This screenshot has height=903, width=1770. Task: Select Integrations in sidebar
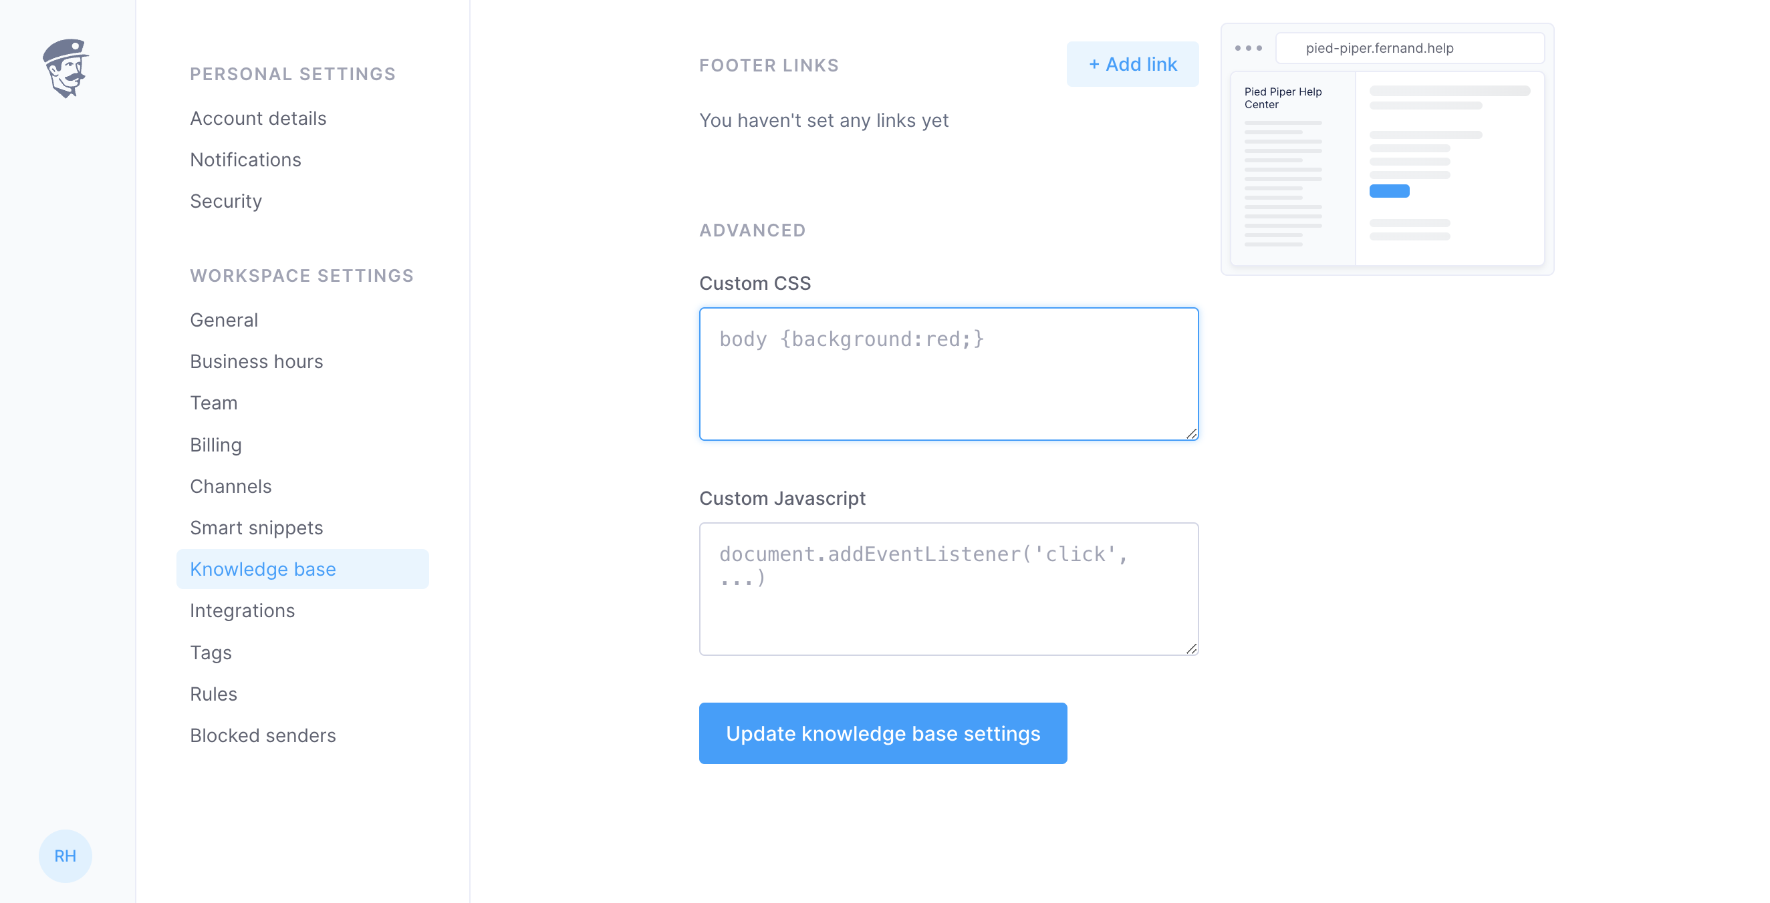click(242, 610)
